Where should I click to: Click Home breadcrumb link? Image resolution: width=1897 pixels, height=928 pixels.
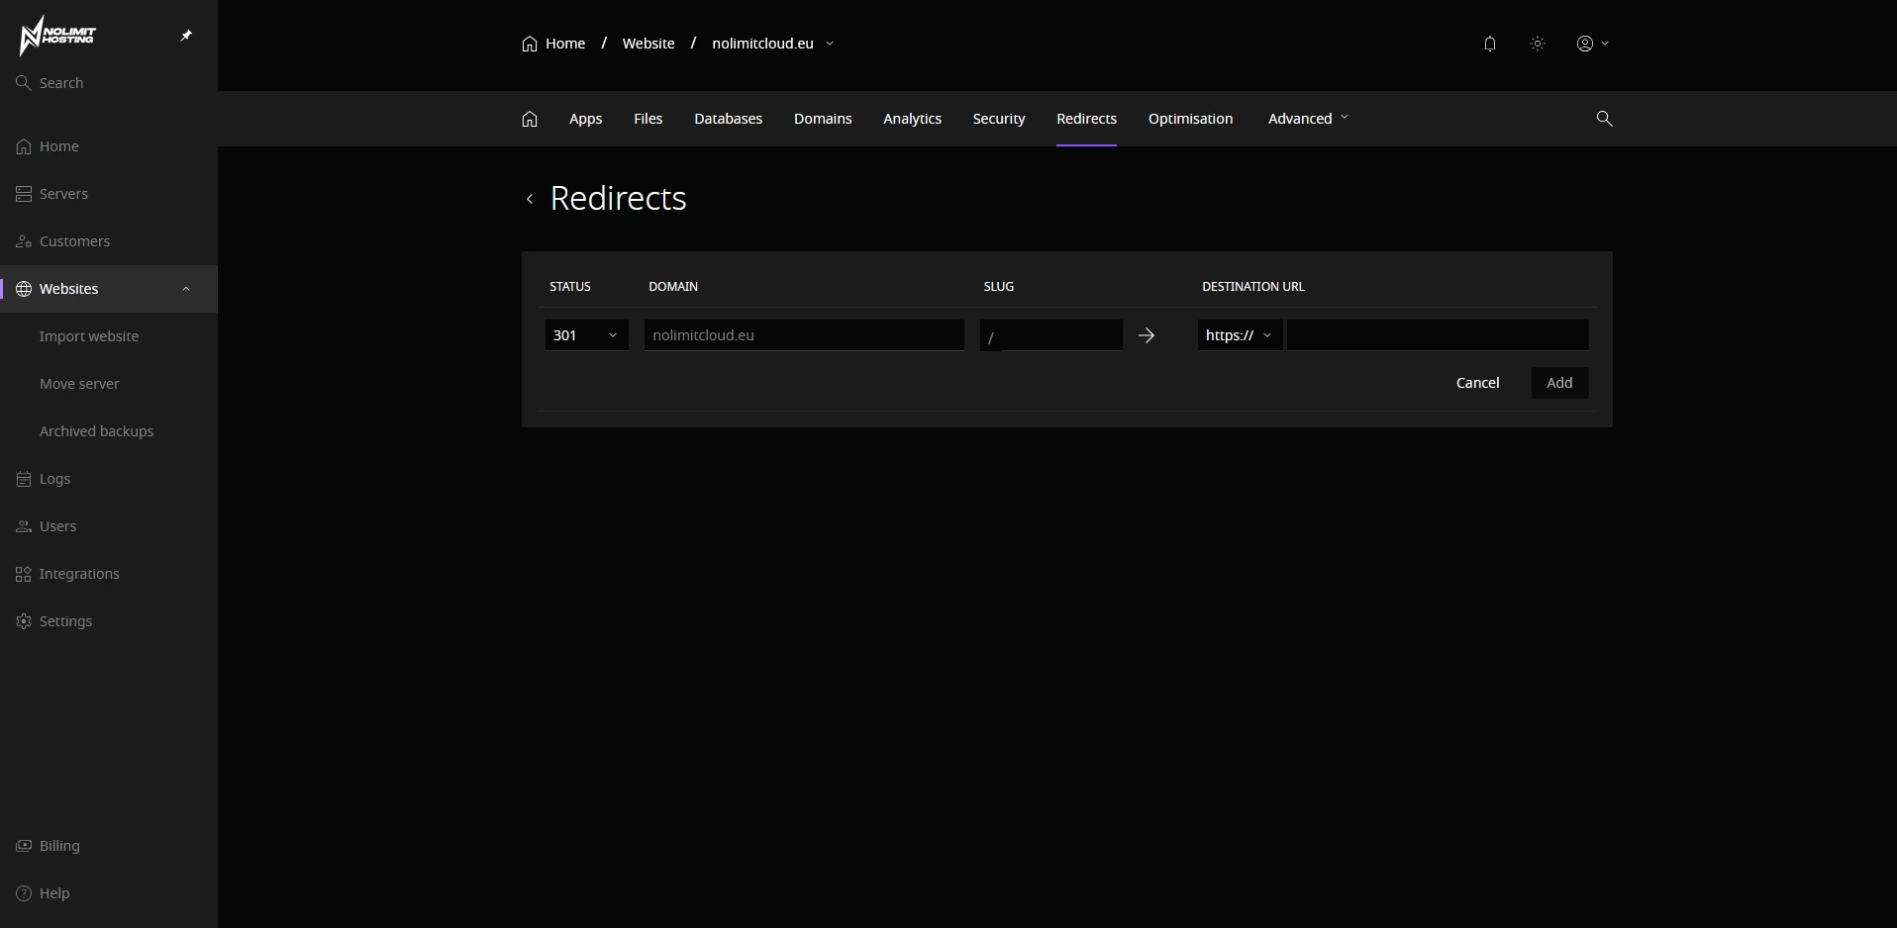pyautogui.click(x=553, y=44)
